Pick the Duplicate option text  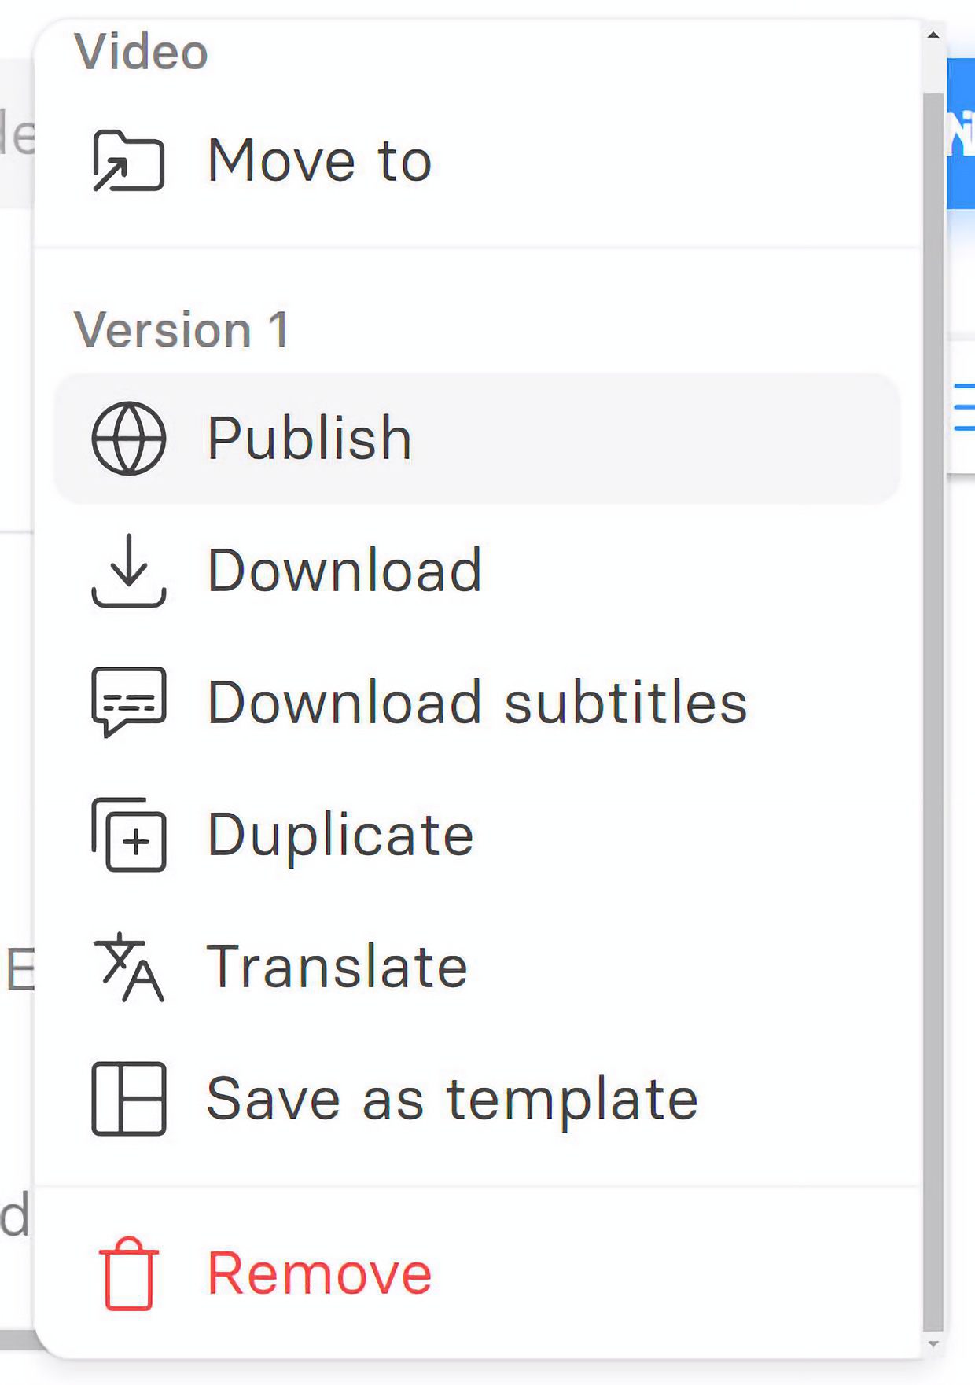coord(340,835)
